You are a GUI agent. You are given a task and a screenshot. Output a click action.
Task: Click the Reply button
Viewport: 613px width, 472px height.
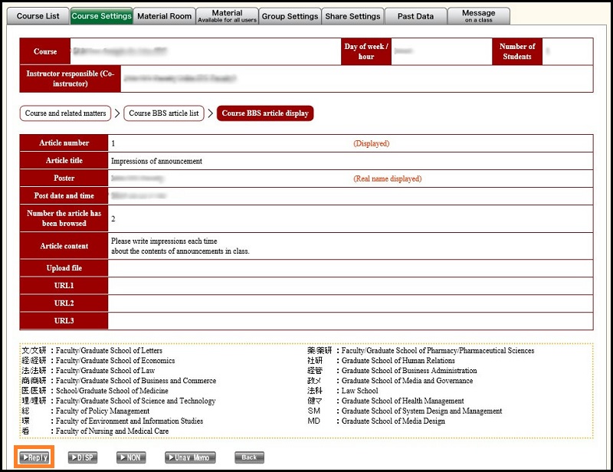coord(35,457)
